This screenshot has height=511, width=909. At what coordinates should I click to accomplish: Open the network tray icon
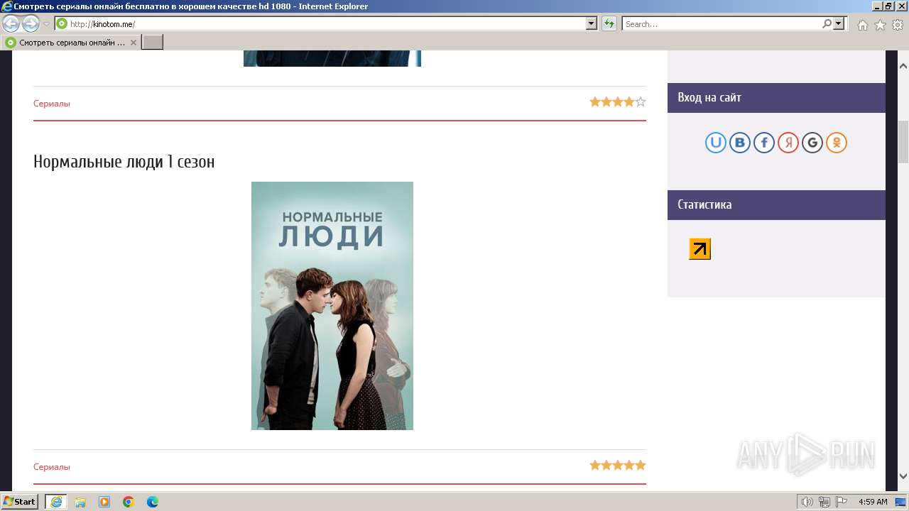point(824,502)
